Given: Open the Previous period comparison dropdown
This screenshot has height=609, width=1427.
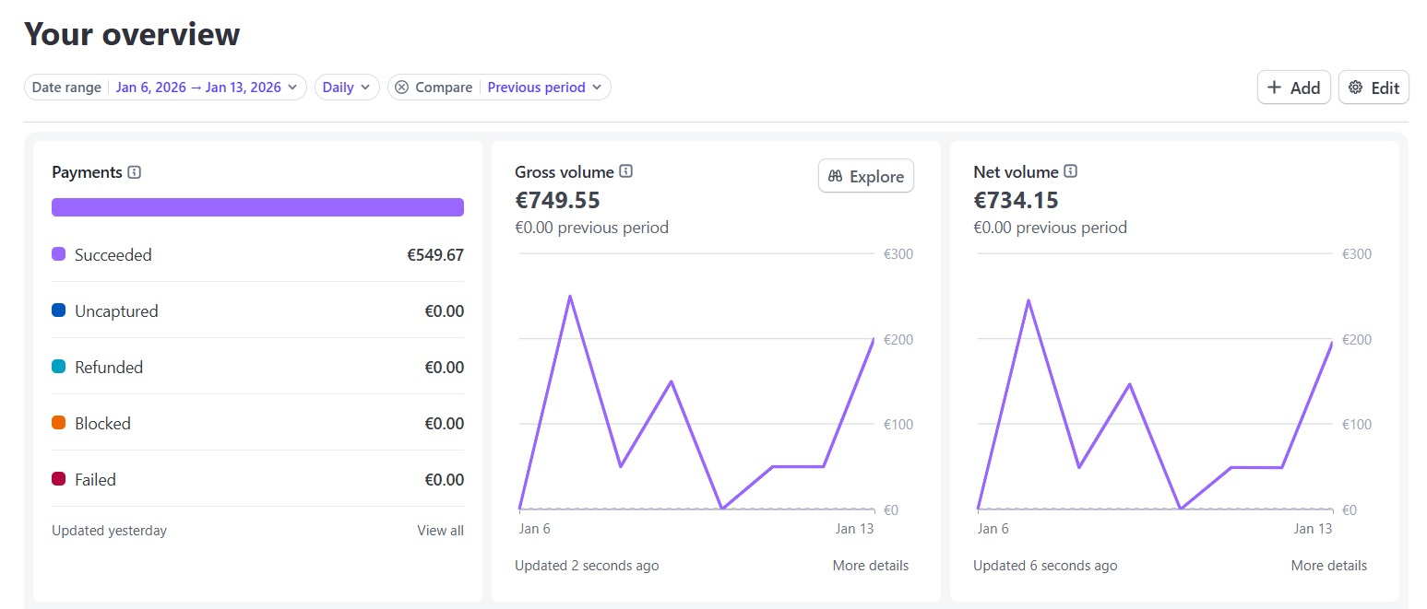Looking at the screenshot, I should [x=544, y=87].
